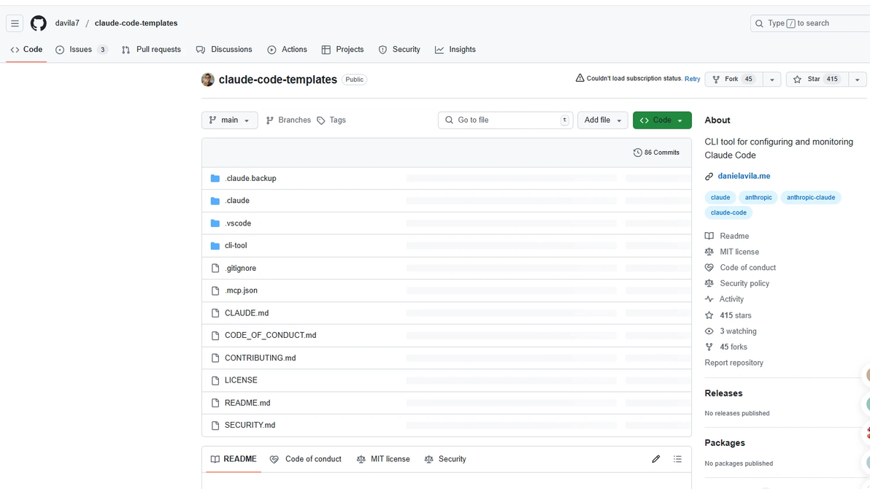This screenshot has width=870, height=489.
Task: Select the MIT license README tab
Action: (x=383, y=459)
